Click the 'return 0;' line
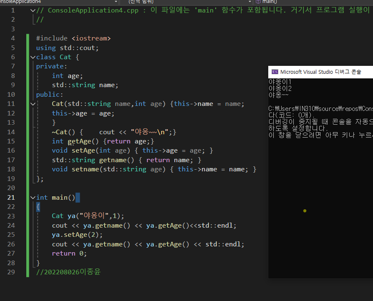This screenshot has height=301, width=373. tap(69, 253)
